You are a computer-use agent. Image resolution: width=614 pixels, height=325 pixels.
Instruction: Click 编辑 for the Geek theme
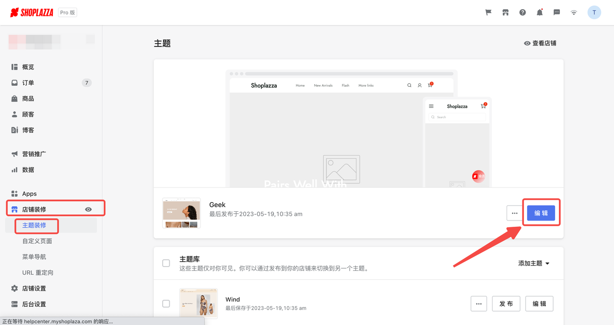[541, 213]
